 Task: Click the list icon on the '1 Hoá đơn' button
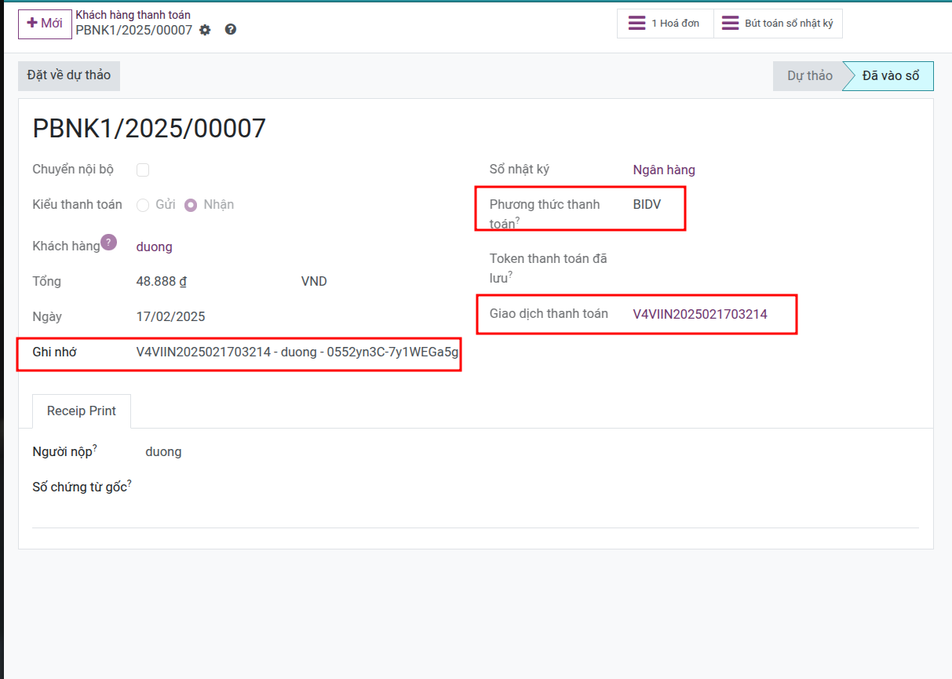[637, 23]
